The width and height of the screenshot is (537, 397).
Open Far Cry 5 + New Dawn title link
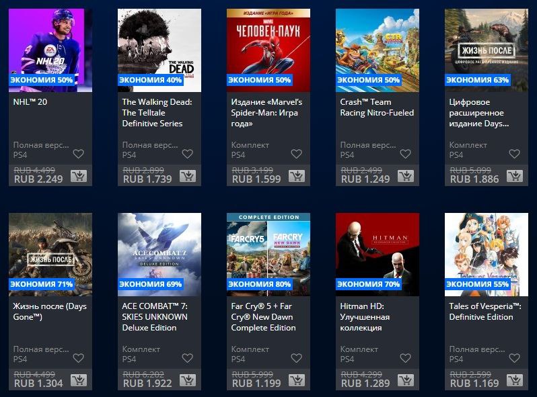[x=263, y=317]
